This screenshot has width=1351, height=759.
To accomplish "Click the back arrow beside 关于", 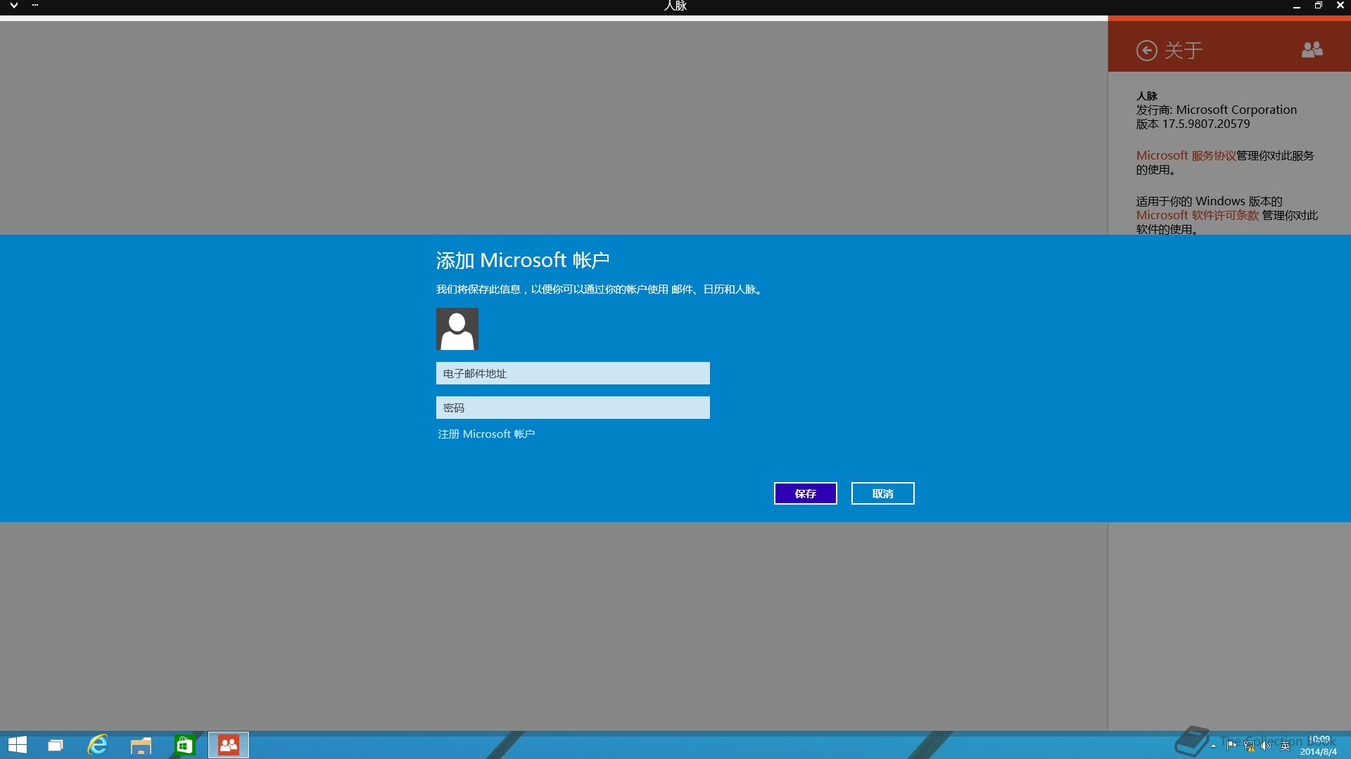I will (x=1146, y=51).
